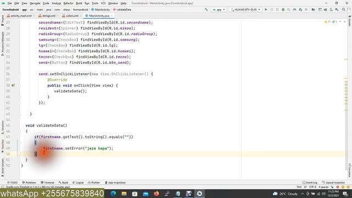Click the Stop square icon in toolbar
The width and height of the screenshot is (352, 198).
pos(306,10)
